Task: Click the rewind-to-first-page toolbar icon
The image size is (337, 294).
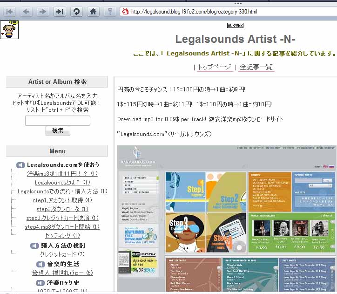Action: [x=9, y=11]
